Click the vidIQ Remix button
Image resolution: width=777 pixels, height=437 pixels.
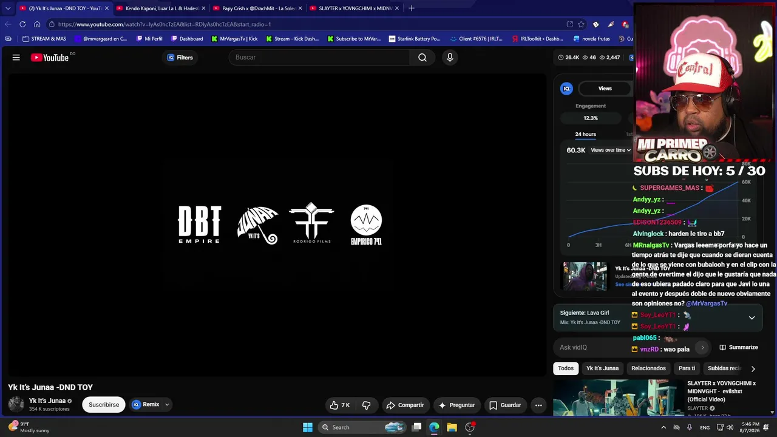tap(146, 405)
